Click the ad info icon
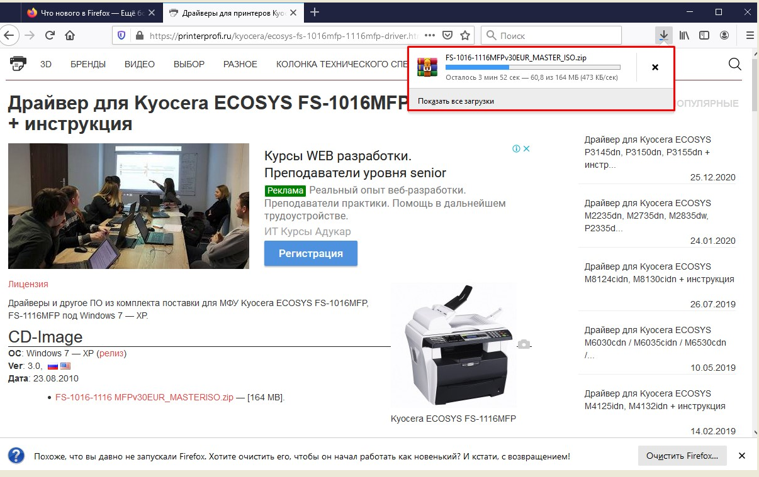The image size is (759, 477). pyautogui.click(x=516, y=149)
